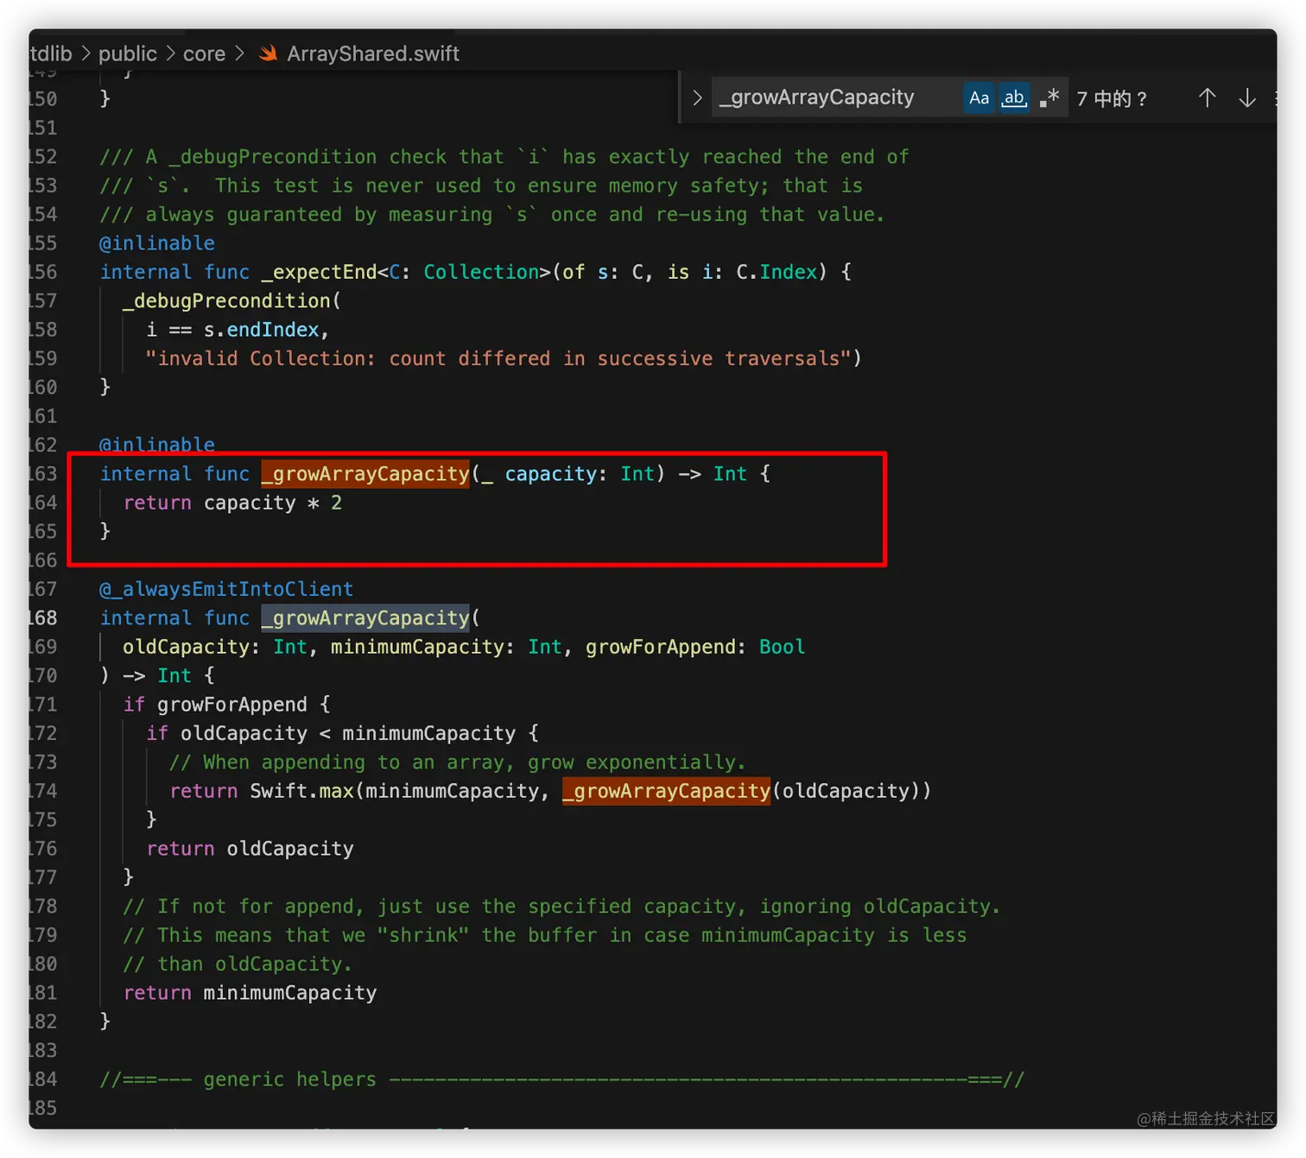Click the _expectEnd function name

pos(319,272)
